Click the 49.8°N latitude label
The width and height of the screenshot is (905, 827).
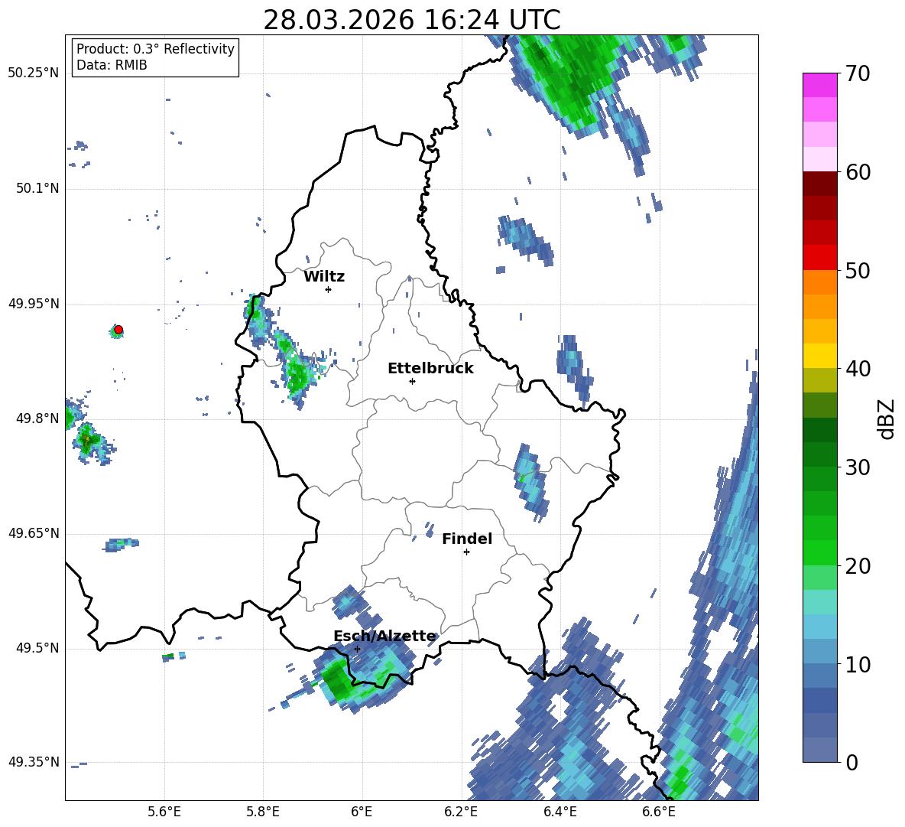37,418
